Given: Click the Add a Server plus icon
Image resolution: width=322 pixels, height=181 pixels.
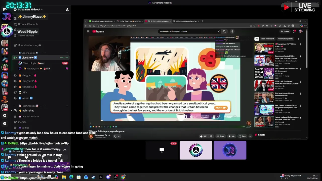Looking at the screenshot, I should (x=5, y=116).
